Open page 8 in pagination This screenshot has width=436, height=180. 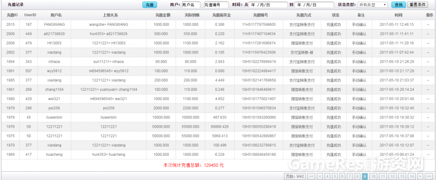pyautogui.click(x=357, y=176)
